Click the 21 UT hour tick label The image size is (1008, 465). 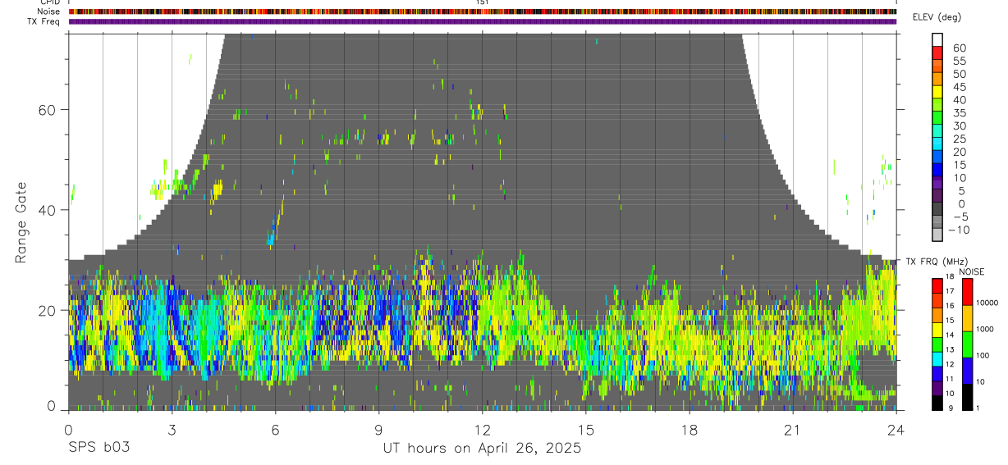pos(793,430)
